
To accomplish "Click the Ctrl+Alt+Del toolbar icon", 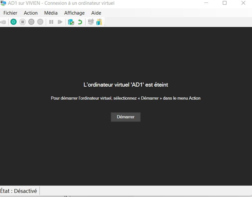I will coord(3,22).
